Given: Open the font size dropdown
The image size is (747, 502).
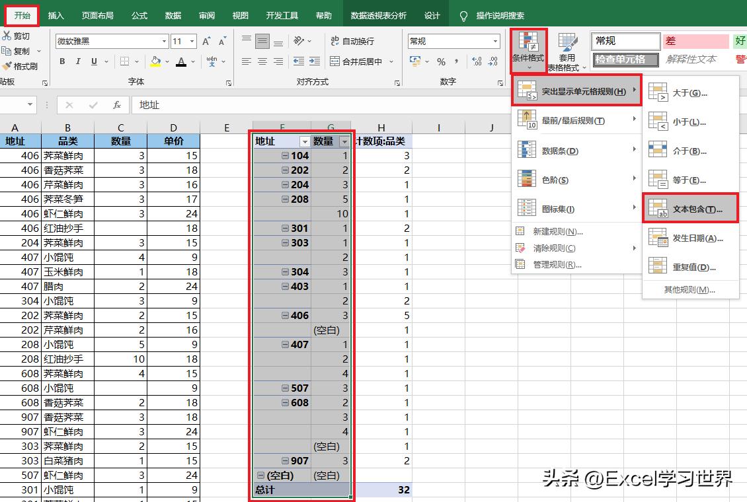Looking at the screenshot, I should [x=192, y=41].
